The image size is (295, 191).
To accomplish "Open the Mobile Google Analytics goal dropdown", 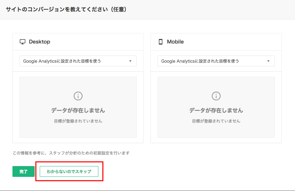I will pos(216,61).
